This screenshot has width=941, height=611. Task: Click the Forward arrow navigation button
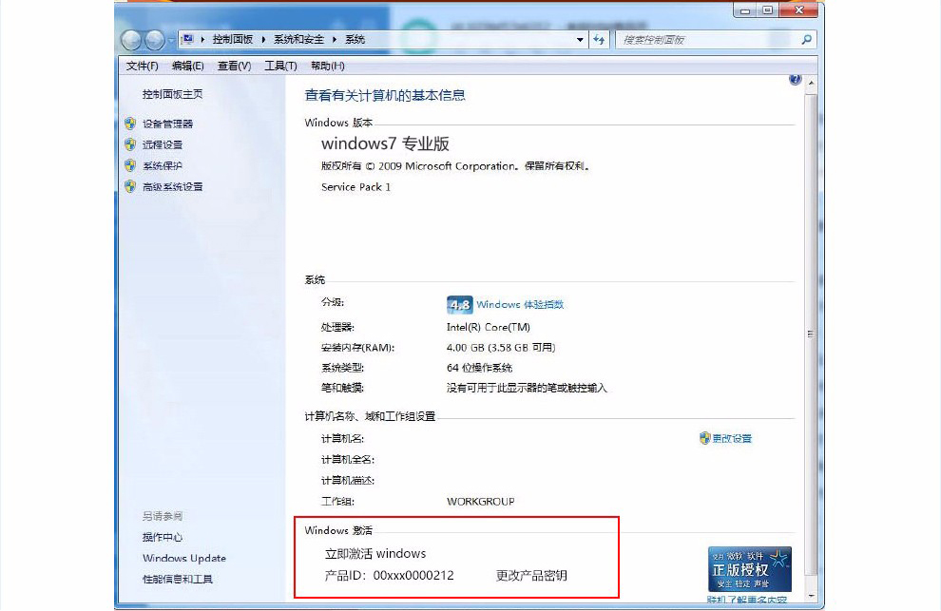(154, 40)
